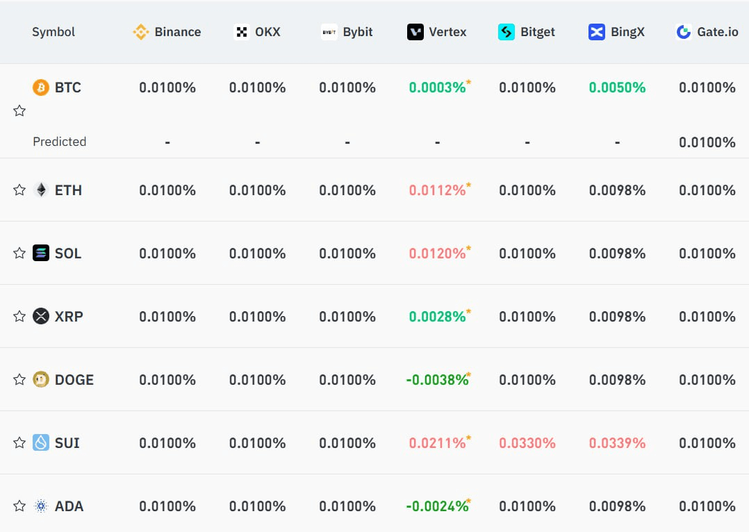The width and height of the screenshot is (749, 532).
Task: Click the XRP coin icon
Action: pyautogui.click(x=41, y=316)
